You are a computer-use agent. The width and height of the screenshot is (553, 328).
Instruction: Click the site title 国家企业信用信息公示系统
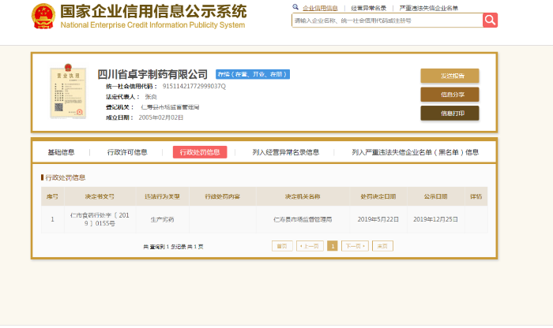153,12
